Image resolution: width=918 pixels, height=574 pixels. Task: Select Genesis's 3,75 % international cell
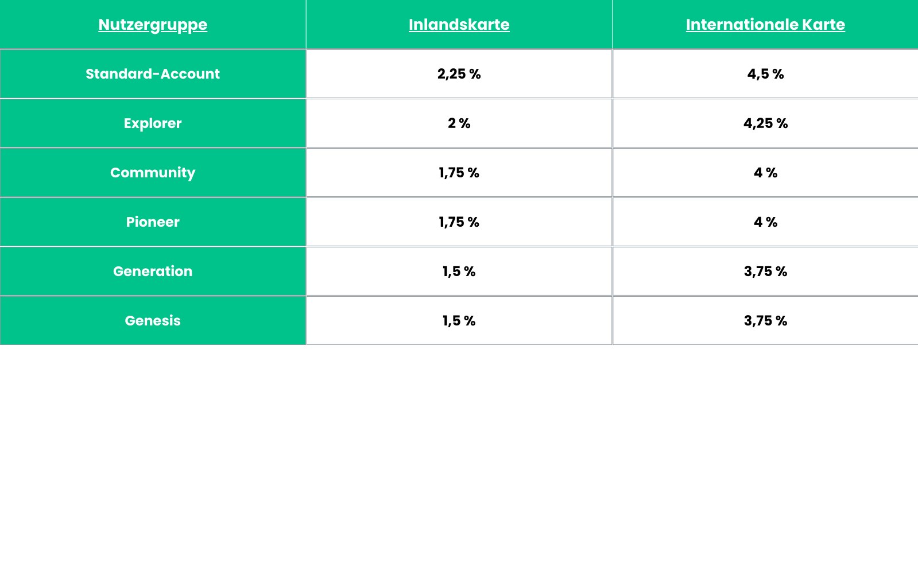pyautogui.click(x=765, y=321)
